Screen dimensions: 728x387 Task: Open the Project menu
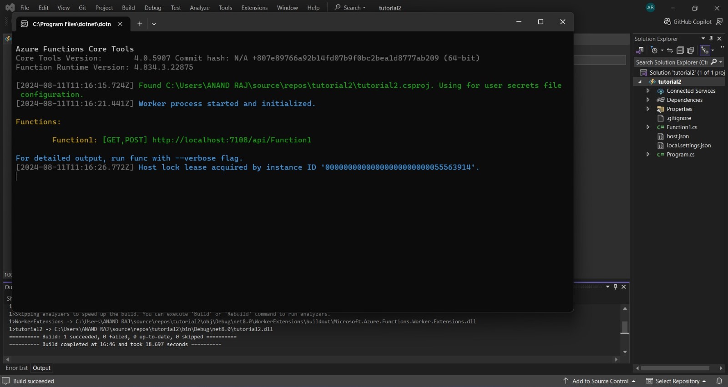pos(104,8)
